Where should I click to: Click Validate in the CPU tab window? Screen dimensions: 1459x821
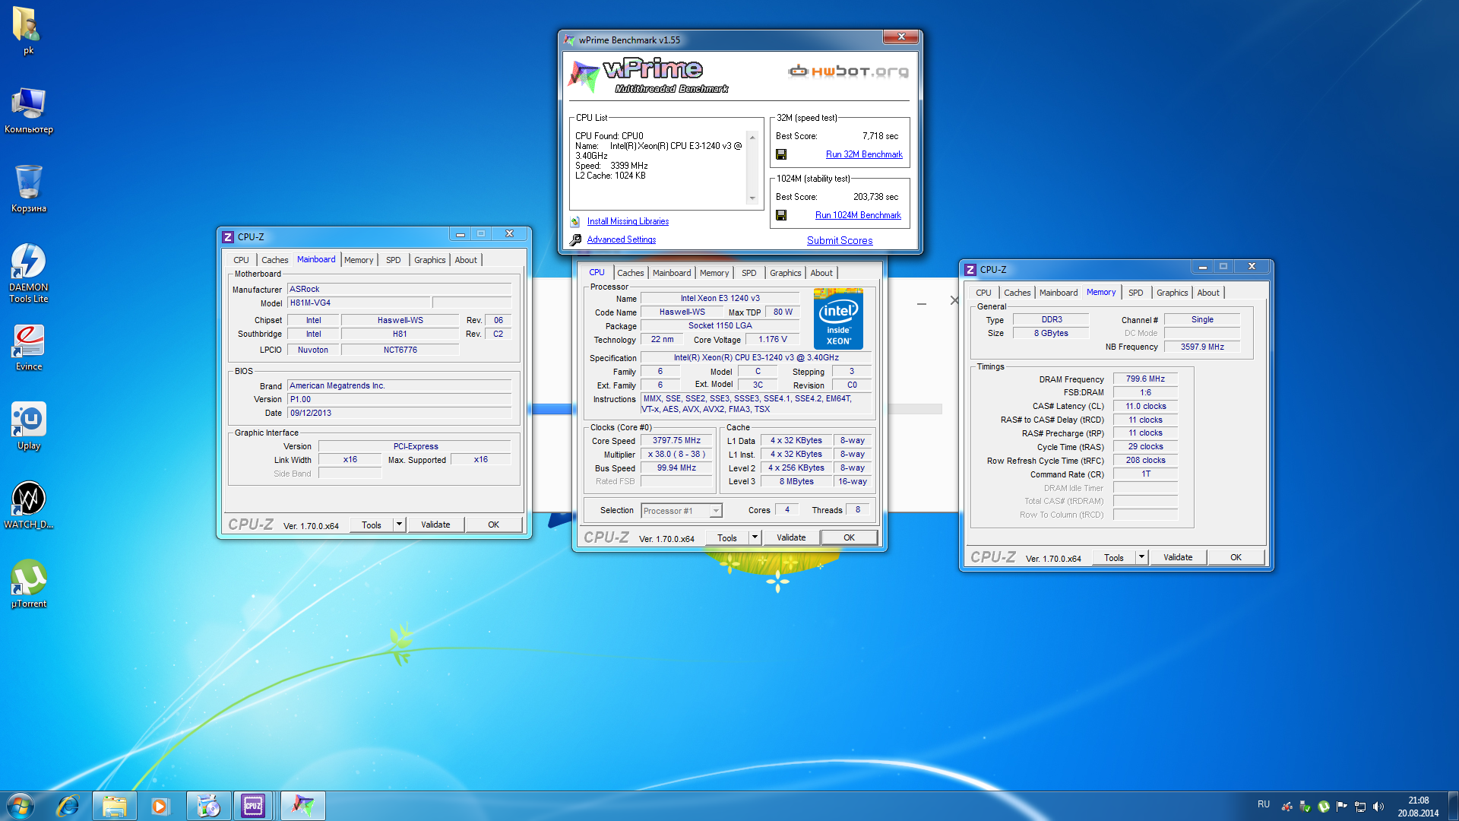pos(791,537)
